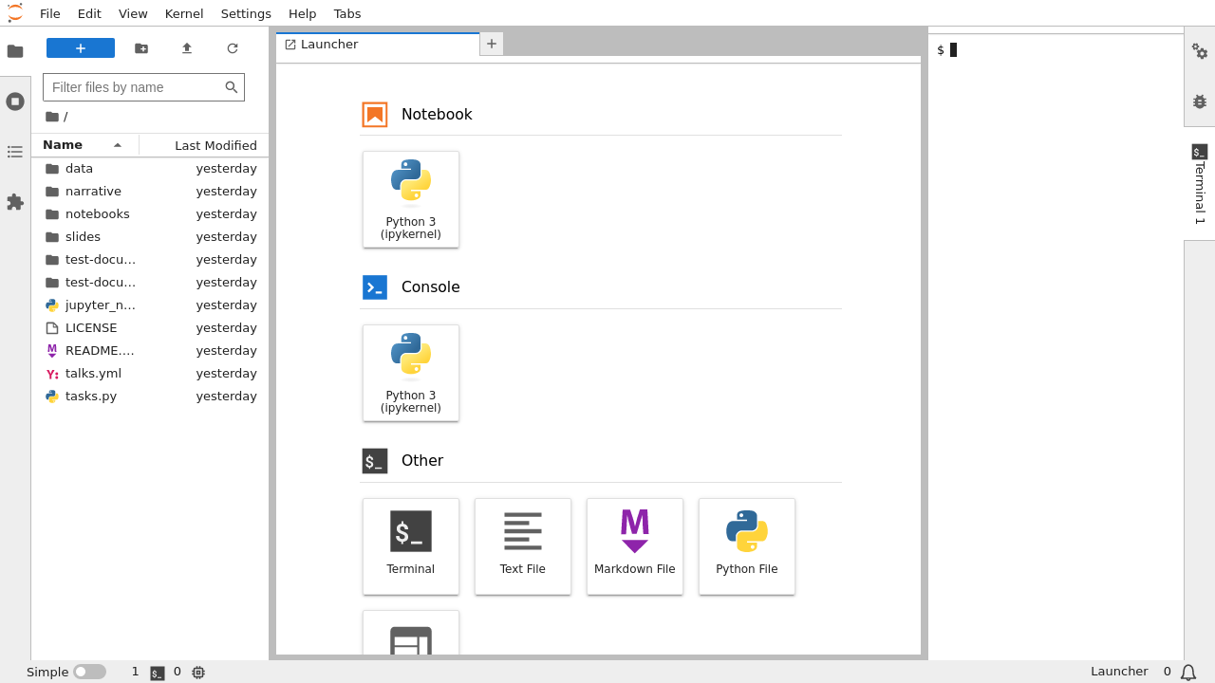Viewport: 1215px width, 683px height.
Task: Select the README markdown file
Action: click(x=150, y=351)
